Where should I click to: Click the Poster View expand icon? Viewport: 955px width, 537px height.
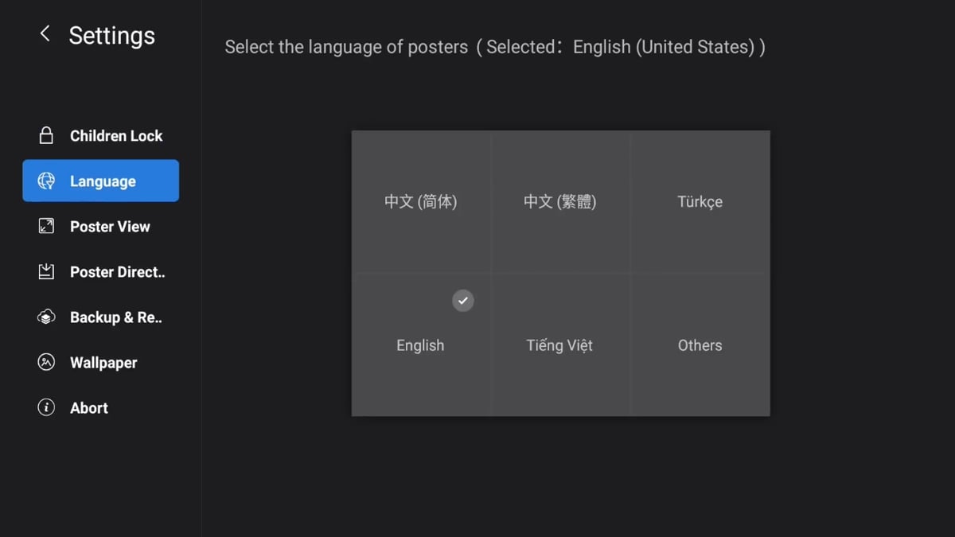(x=46, y=226)
